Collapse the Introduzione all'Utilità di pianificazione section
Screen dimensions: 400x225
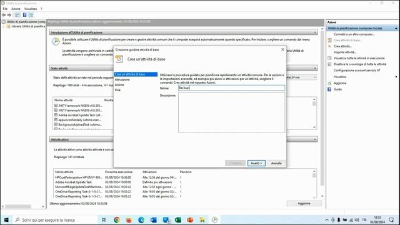(x=315, y=32)
